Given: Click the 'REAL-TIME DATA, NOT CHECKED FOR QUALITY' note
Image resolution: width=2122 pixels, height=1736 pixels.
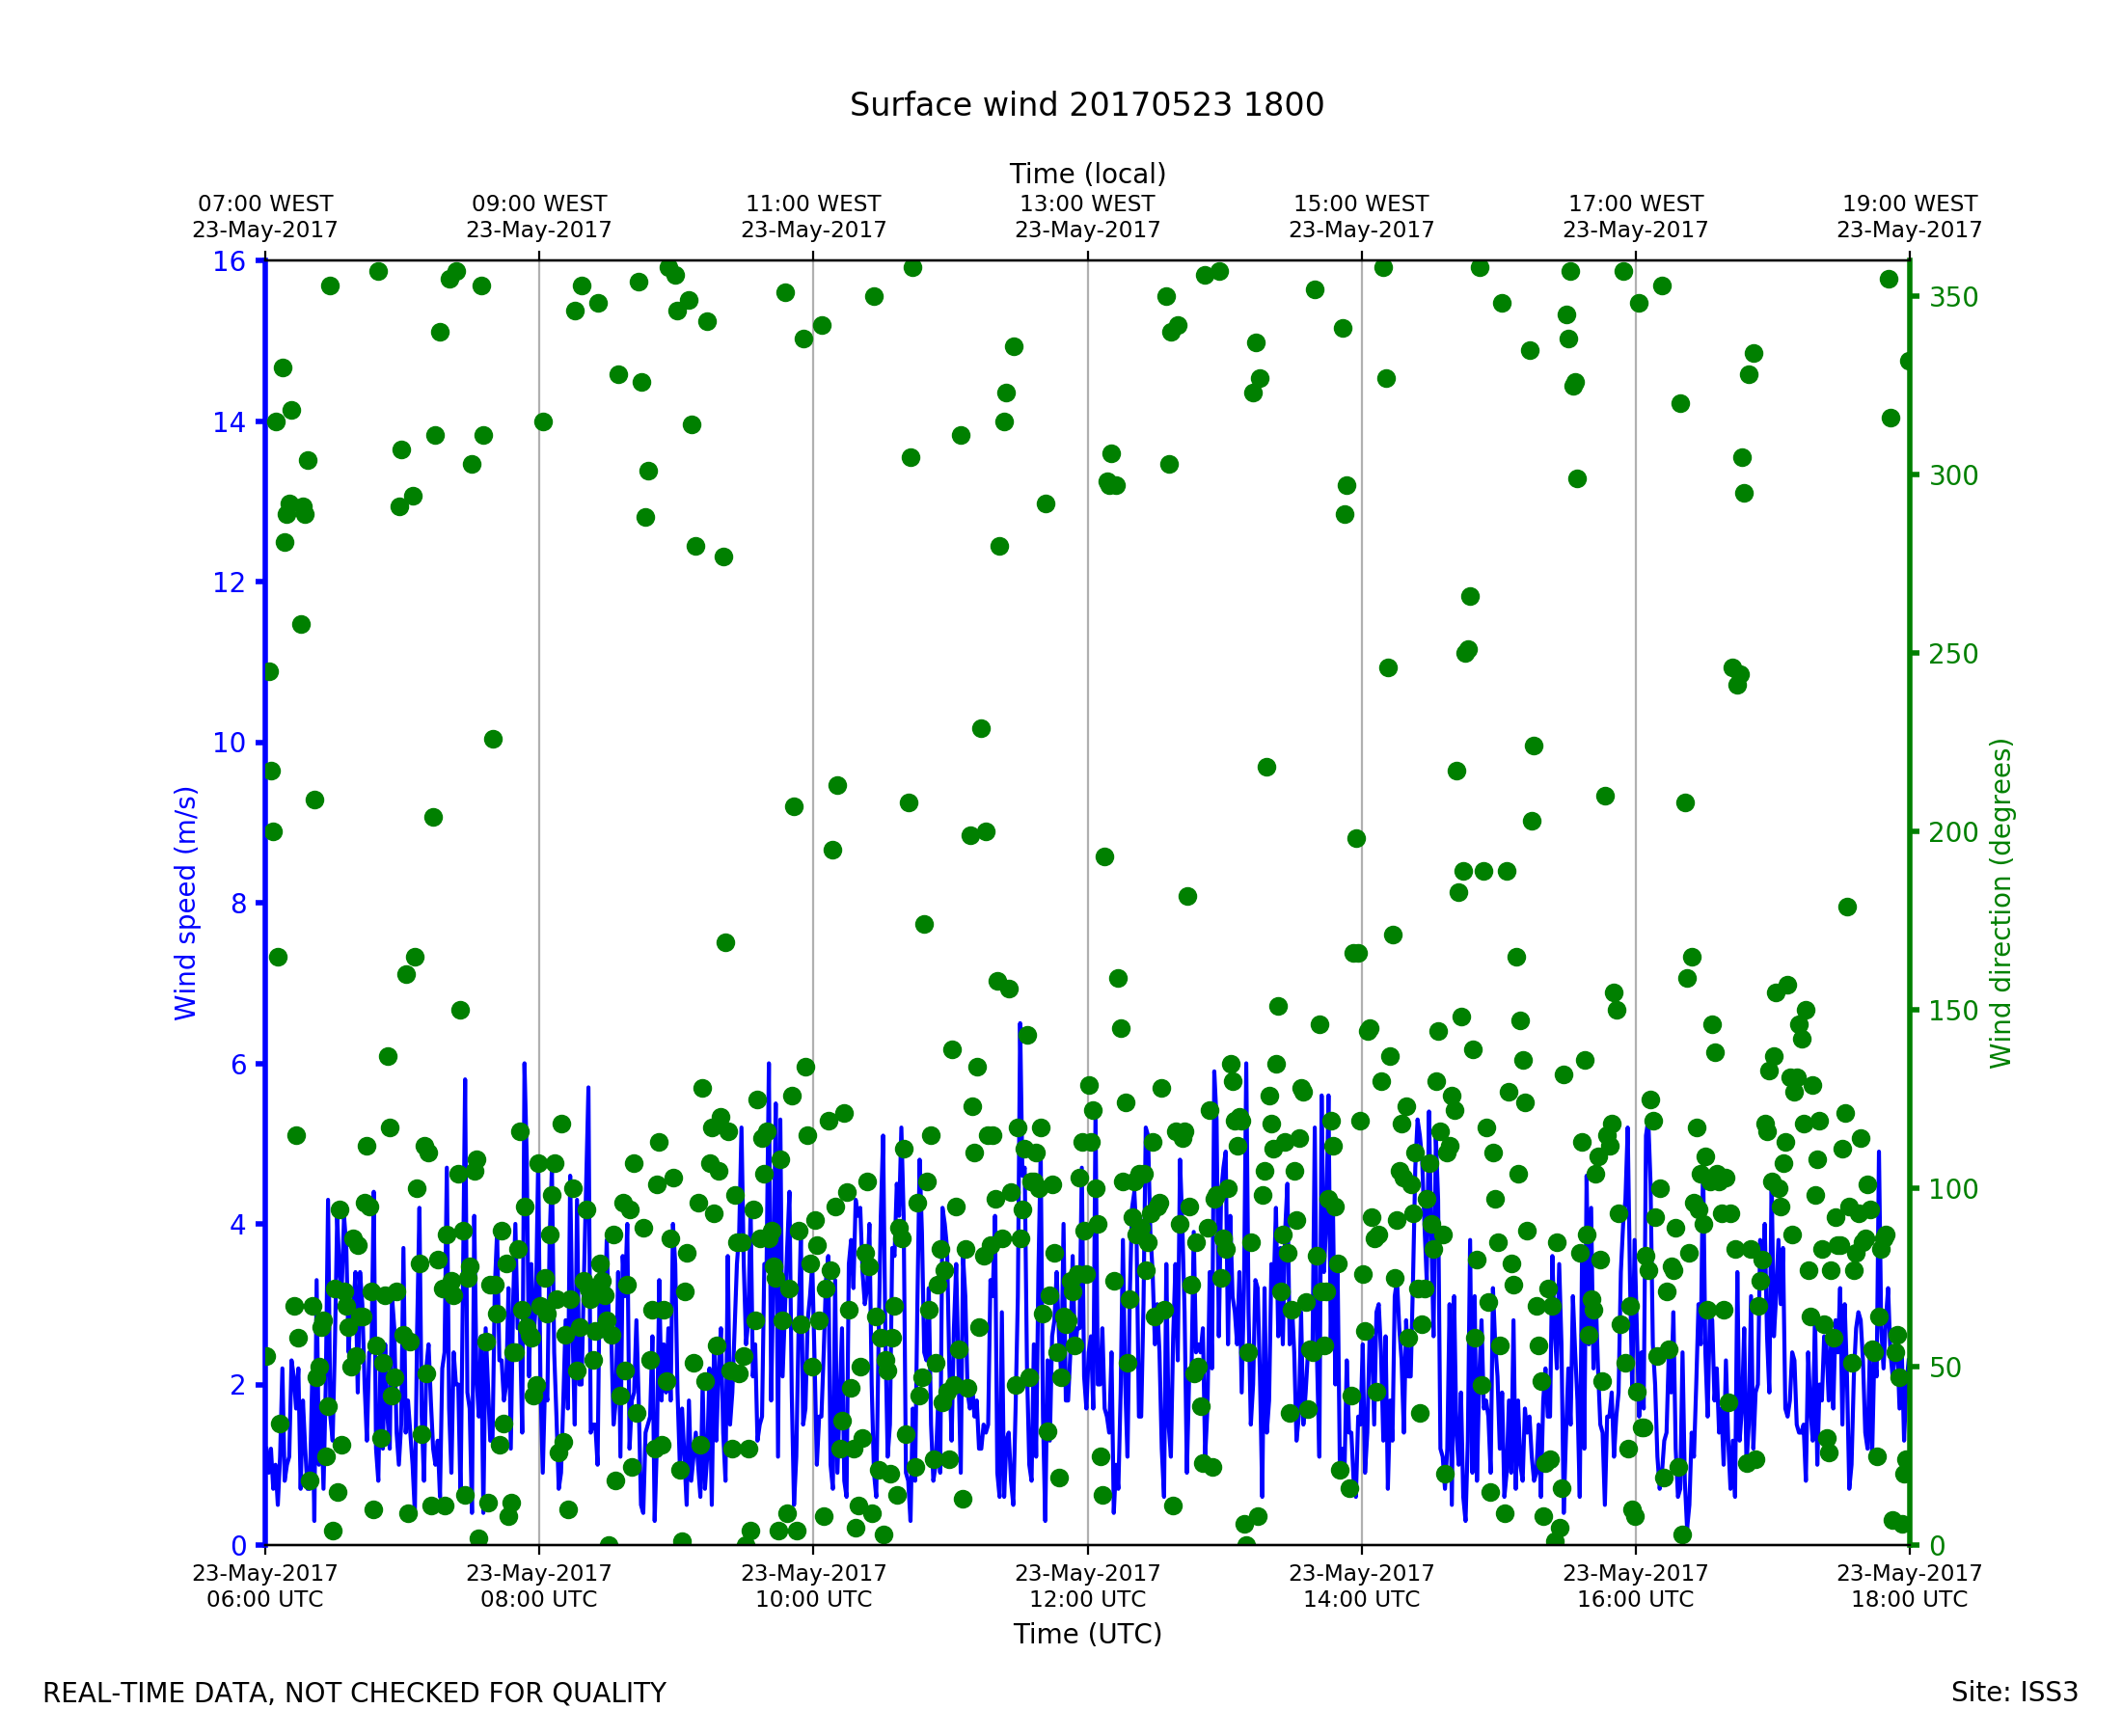Looking at the screenshot, I should pos(354,1693).
